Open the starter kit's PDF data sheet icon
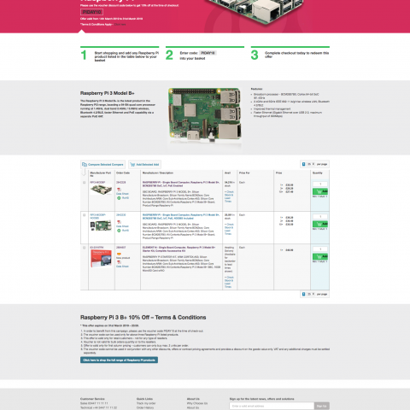 point(119,262)
